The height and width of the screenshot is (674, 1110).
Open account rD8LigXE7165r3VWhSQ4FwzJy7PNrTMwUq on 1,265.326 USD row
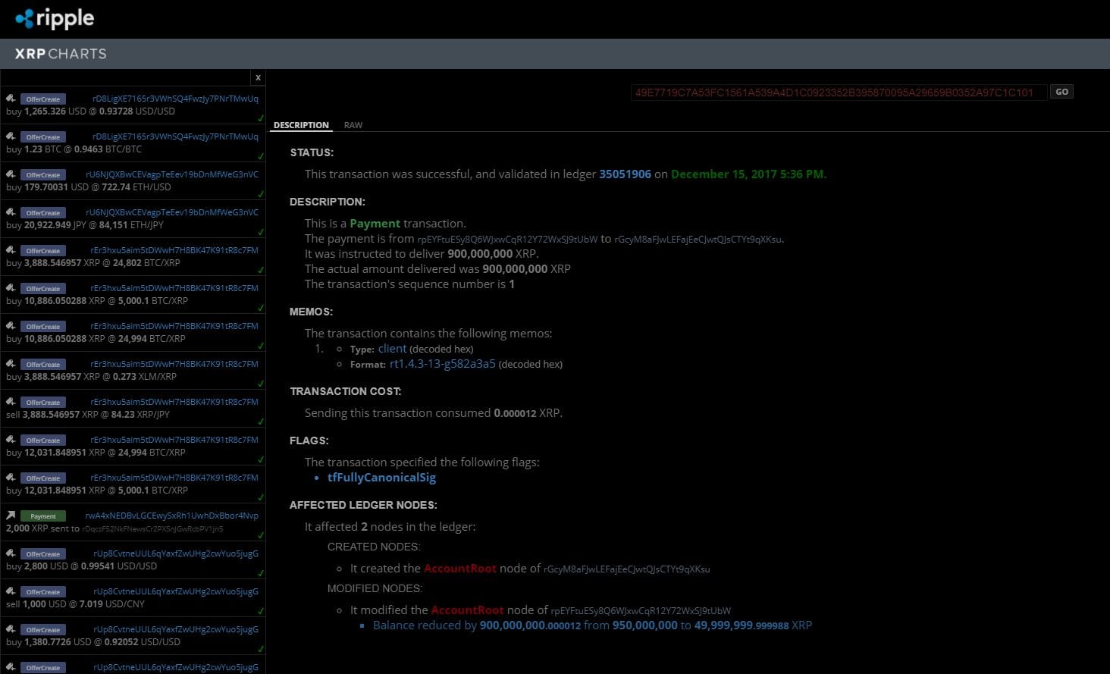(175, 99)
